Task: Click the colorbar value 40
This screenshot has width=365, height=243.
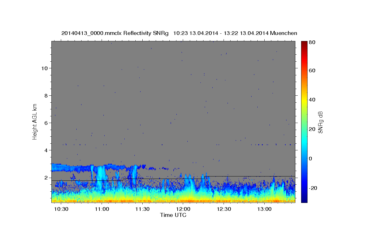Action: click(313, 100)
